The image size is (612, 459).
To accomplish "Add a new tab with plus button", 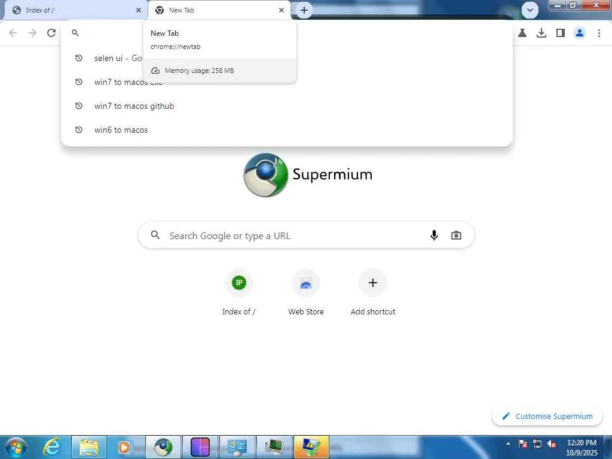I will [304, 10].
